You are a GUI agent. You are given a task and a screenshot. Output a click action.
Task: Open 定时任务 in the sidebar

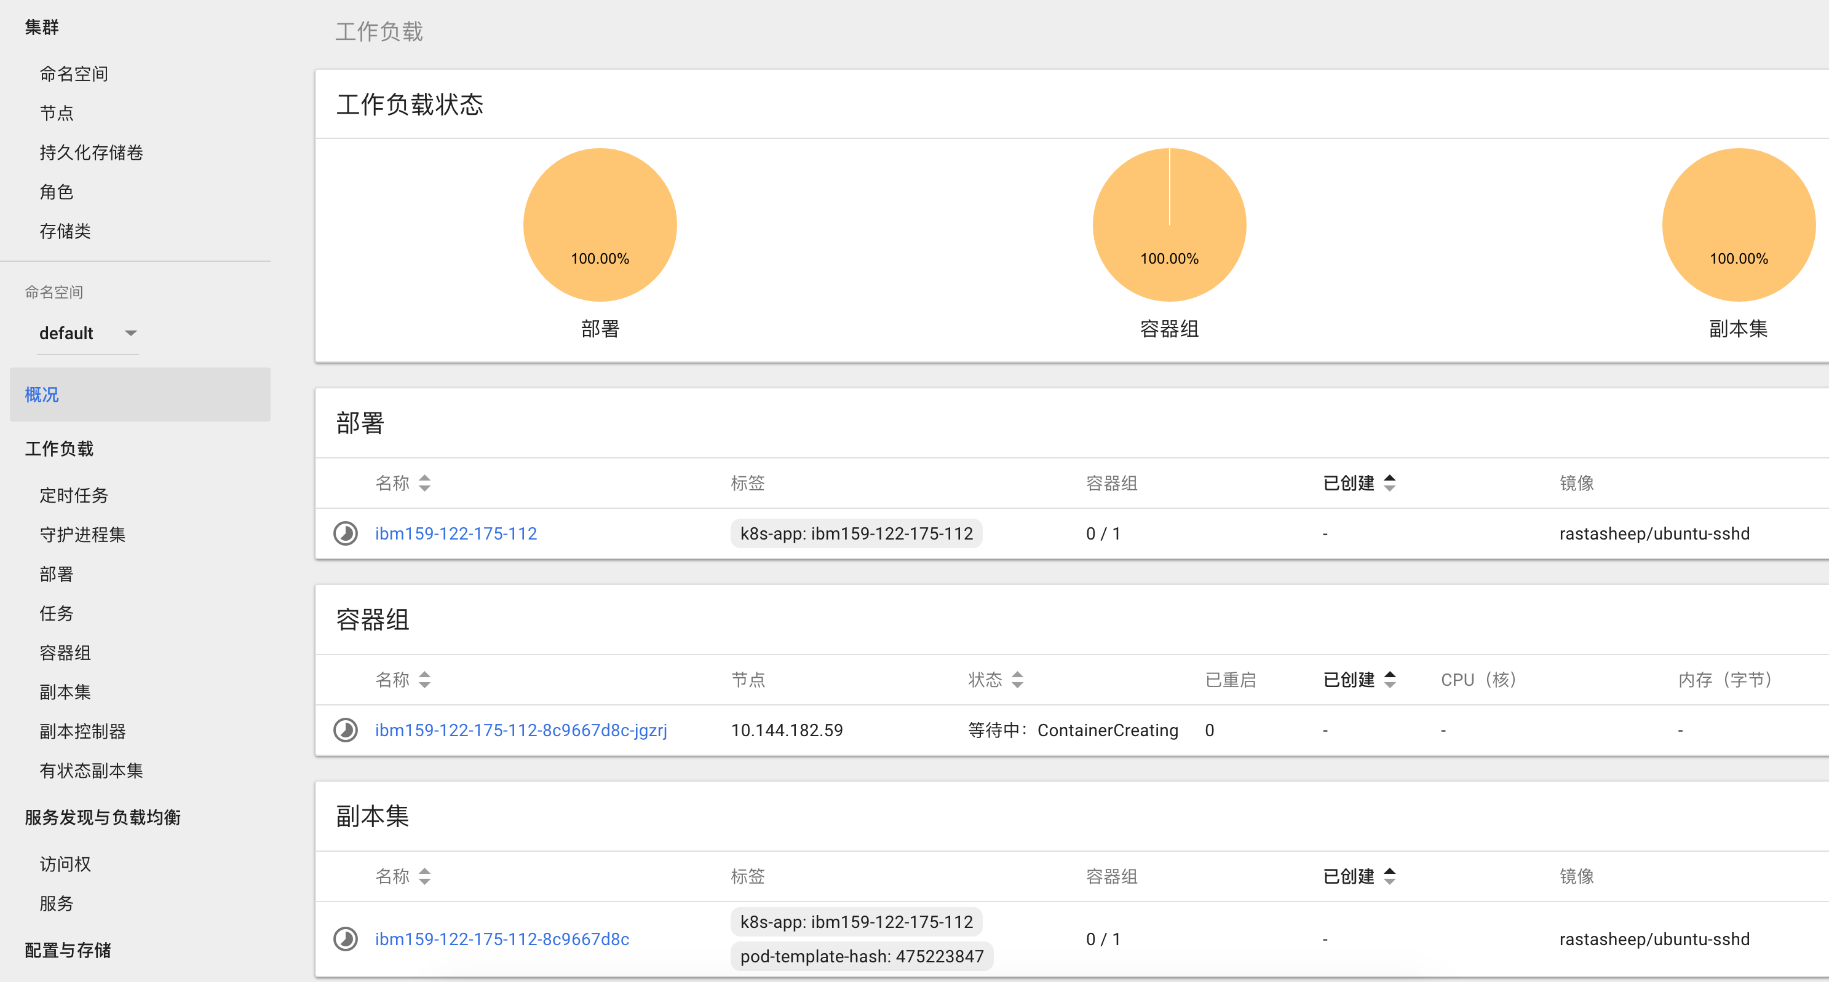[74, 495]
